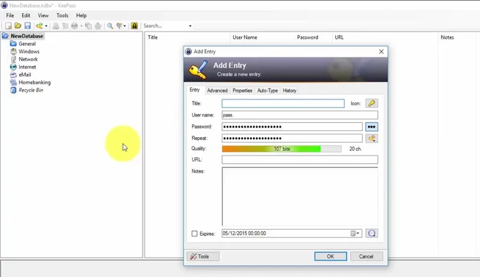Click the standard expiry times clock button
Image resolution: width=480 pixels, height=277 pixels.
point(371,233)
